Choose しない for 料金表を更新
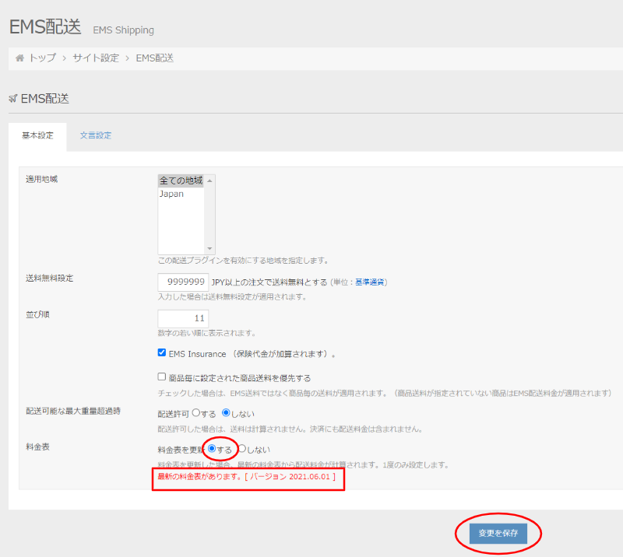Image resolution: width=623 pixels, height=557 pixels. 242,449
